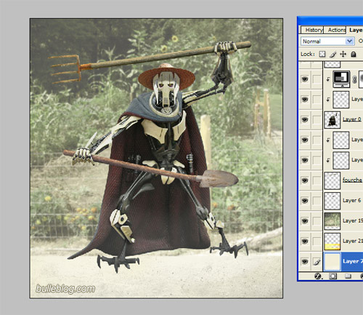Click the chain link icon beside adjustment thumbnail
363x315 pixels.
354,79
